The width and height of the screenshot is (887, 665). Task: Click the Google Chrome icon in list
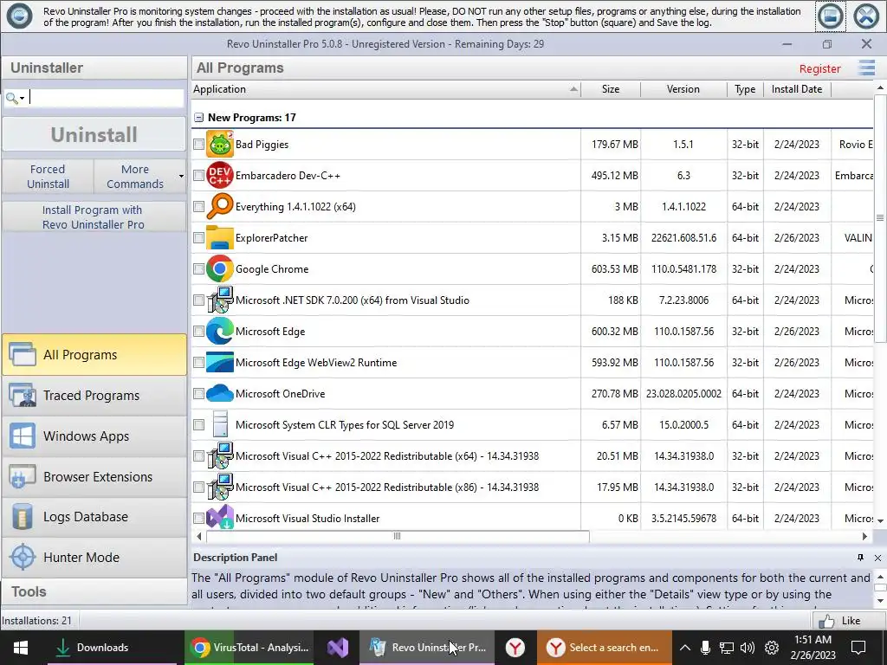[220, 268]
